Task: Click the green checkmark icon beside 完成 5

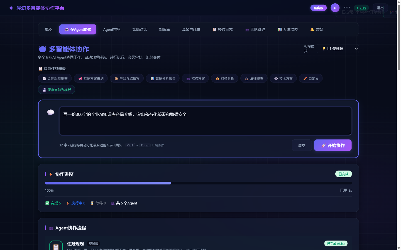Action: (47, 203)
